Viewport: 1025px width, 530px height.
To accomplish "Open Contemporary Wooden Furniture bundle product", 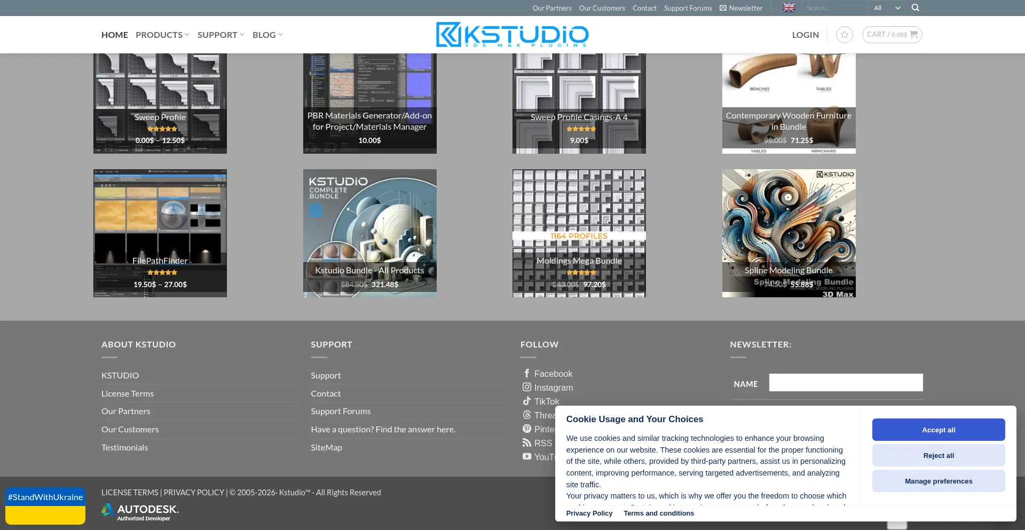I will tap(789, 103).
